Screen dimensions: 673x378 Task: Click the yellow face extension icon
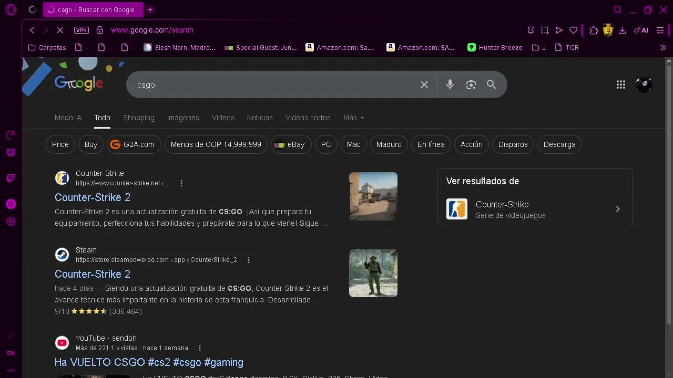(x=608, y=30)
